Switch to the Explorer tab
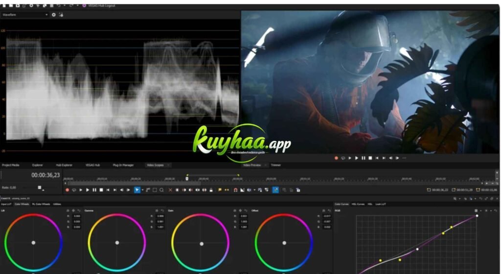 pos(37,165)
